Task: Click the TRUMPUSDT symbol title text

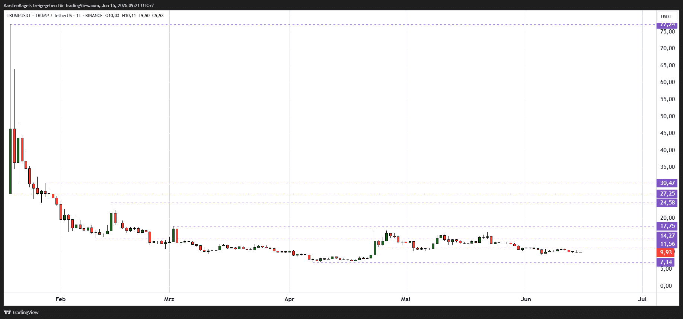Action: click(18, 16)
